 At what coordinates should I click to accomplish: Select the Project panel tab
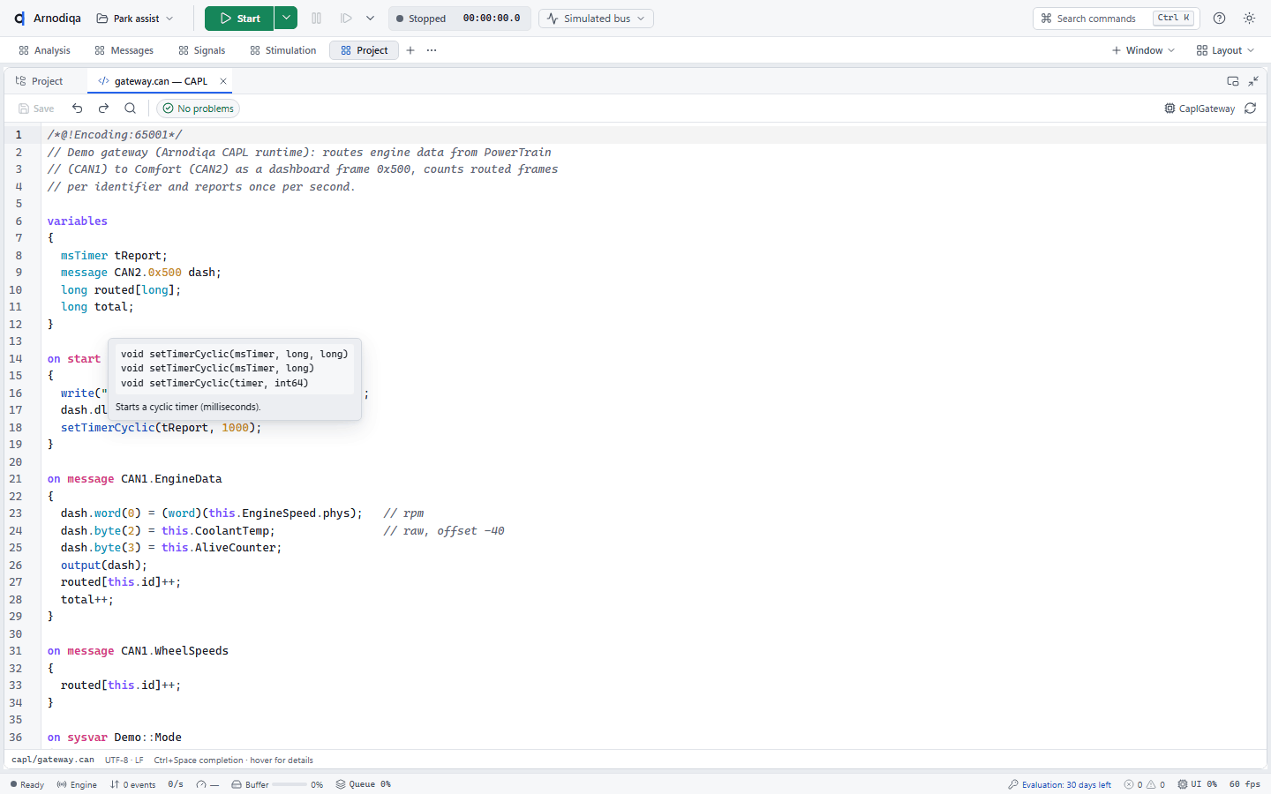coord(40,81)
